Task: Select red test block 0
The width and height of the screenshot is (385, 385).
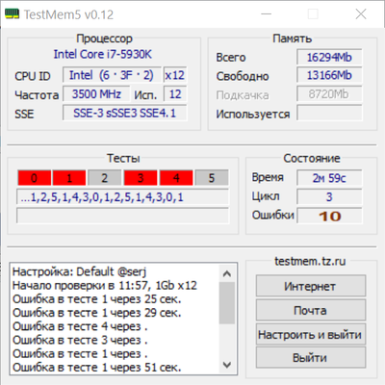Action: coord(34,178)
